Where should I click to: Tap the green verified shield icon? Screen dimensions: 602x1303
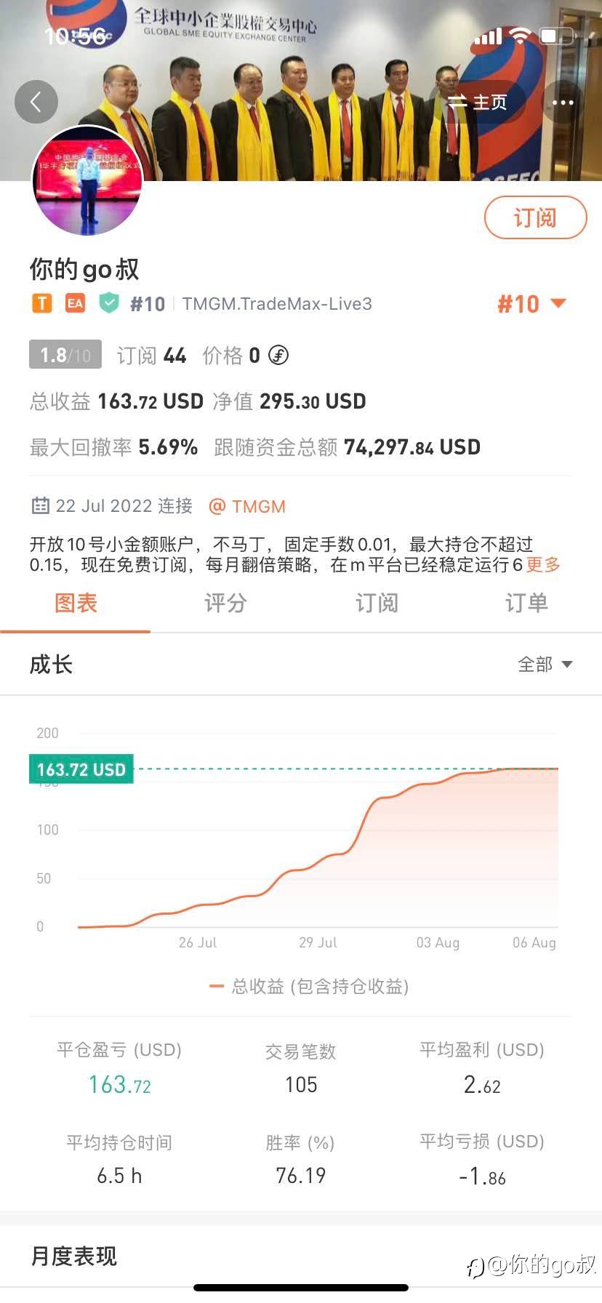(x=109, y=302)
